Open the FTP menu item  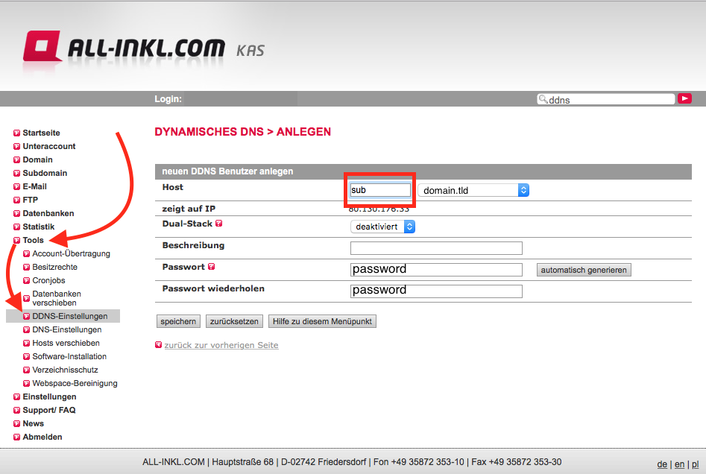tap(31, 200)
